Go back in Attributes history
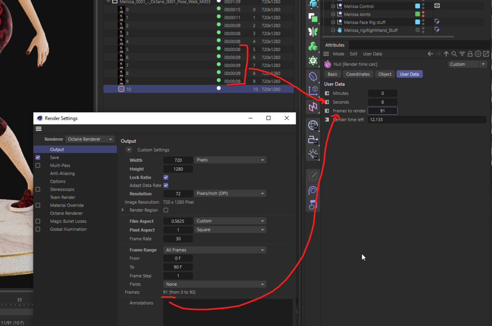Viewport: 492px width, 326px height. 430,54
